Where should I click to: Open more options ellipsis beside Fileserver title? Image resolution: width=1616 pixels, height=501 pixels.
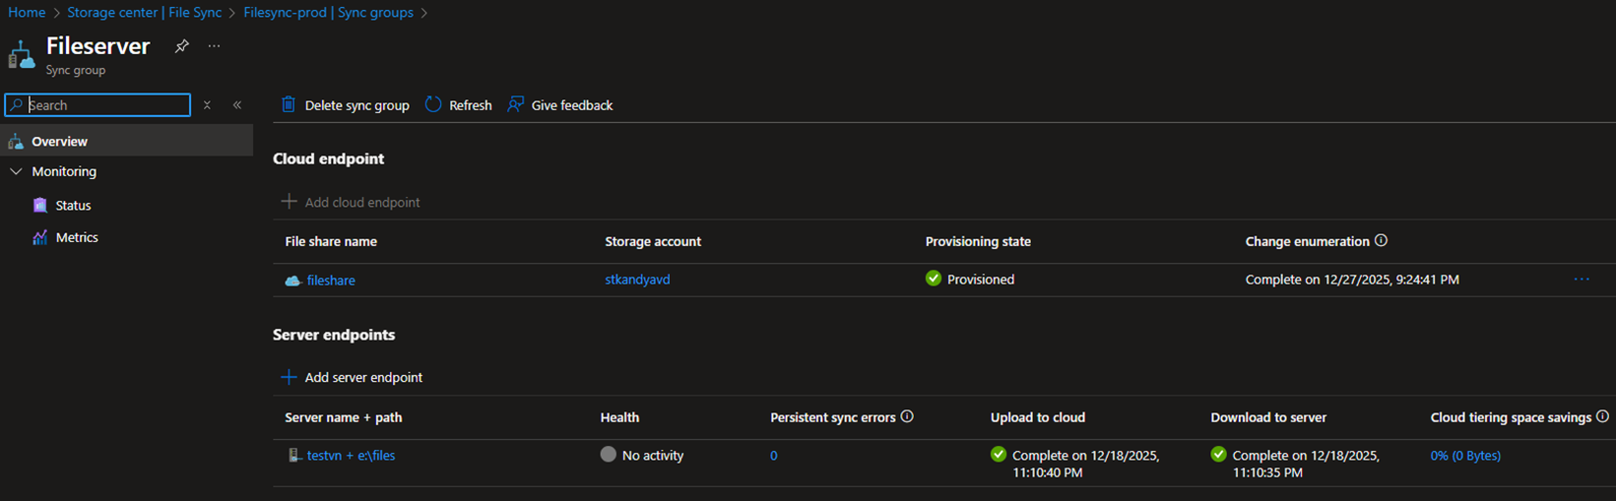tap(214, 46)
